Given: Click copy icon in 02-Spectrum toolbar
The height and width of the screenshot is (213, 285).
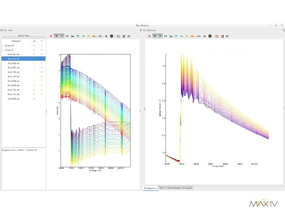Looking at the screenshot, I should (x=217, y=36).
